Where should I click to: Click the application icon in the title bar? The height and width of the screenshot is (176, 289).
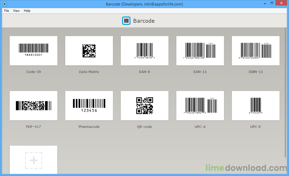coord(4,4)
